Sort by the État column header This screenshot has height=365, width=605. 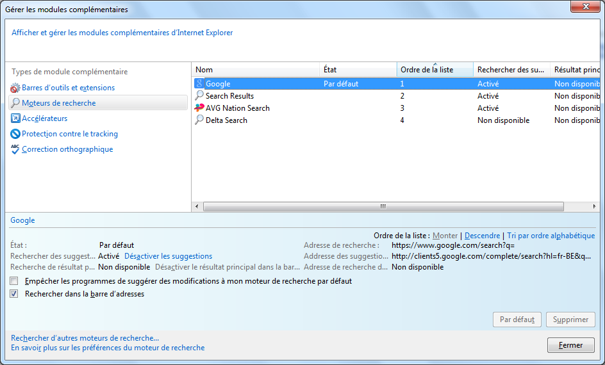(x=358, y=70)
